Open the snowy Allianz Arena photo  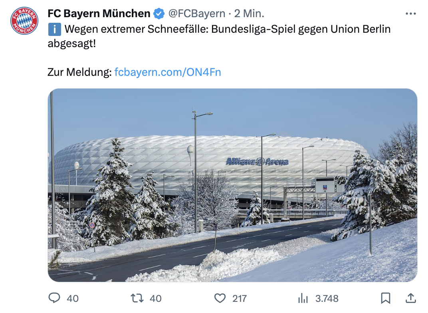[x=232, y=185]
